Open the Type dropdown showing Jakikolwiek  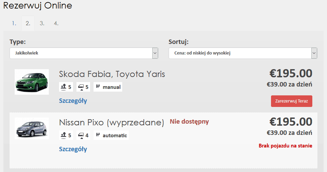pyautogui.click(x=84, y=53)
